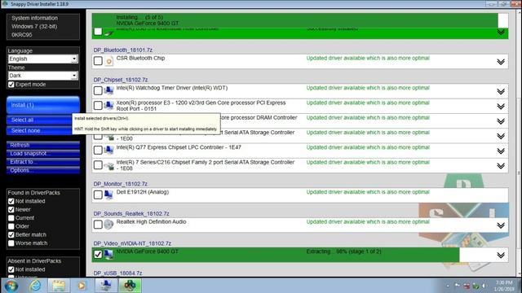Toggle Not installed under Found in DriverPacks
This screenshot has width=522, height=293.
pos(11,201)
